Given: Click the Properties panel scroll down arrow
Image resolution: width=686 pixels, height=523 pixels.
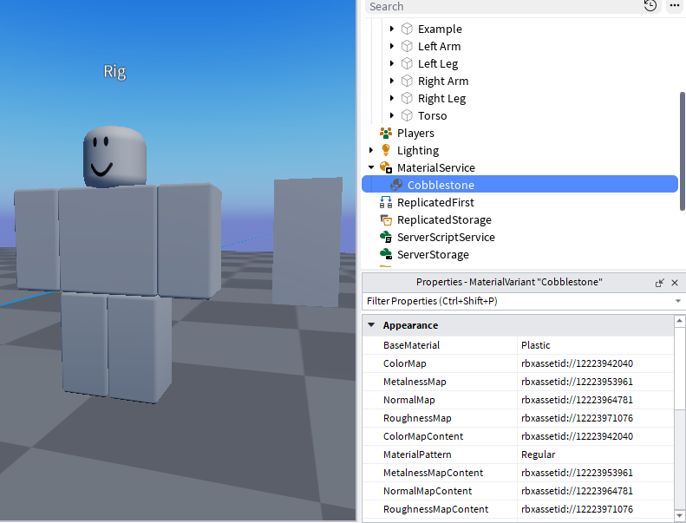Looking at the screenshot, I should coord(679,515).
